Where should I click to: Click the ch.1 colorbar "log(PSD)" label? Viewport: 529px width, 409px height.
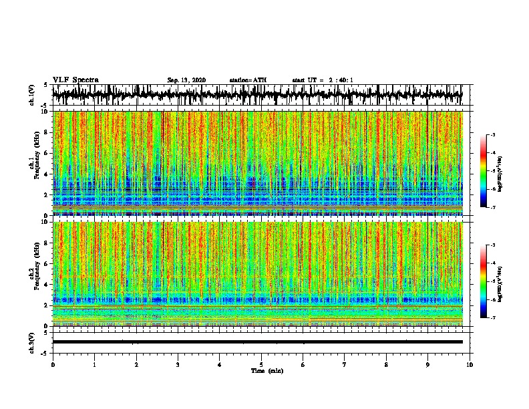point(500,174)
